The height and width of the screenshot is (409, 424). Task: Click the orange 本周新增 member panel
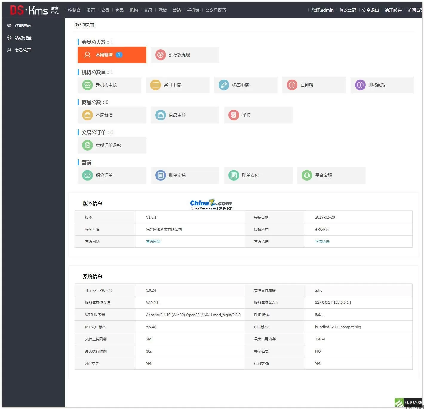(112, 55)
